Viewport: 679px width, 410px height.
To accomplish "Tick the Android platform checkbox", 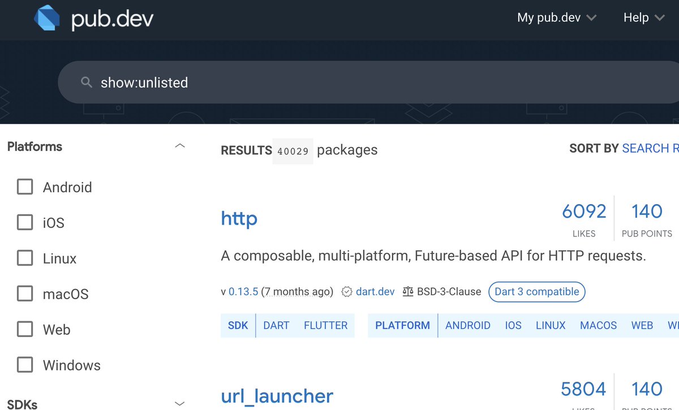I will (25, 187).
